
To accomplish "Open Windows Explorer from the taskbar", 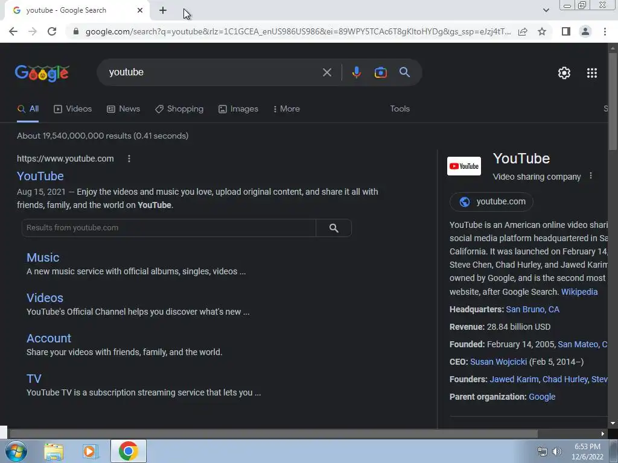I will coord(54,452).
